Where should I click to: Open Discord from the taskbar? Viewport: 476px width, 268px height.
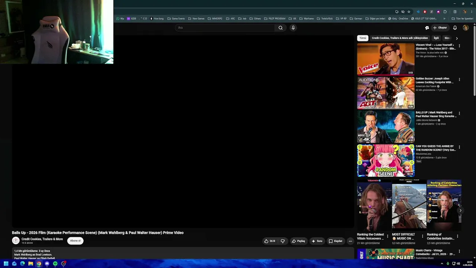point(47,264)
